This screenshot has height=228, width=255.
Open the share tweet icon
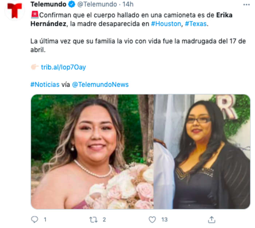click(212, 220)
